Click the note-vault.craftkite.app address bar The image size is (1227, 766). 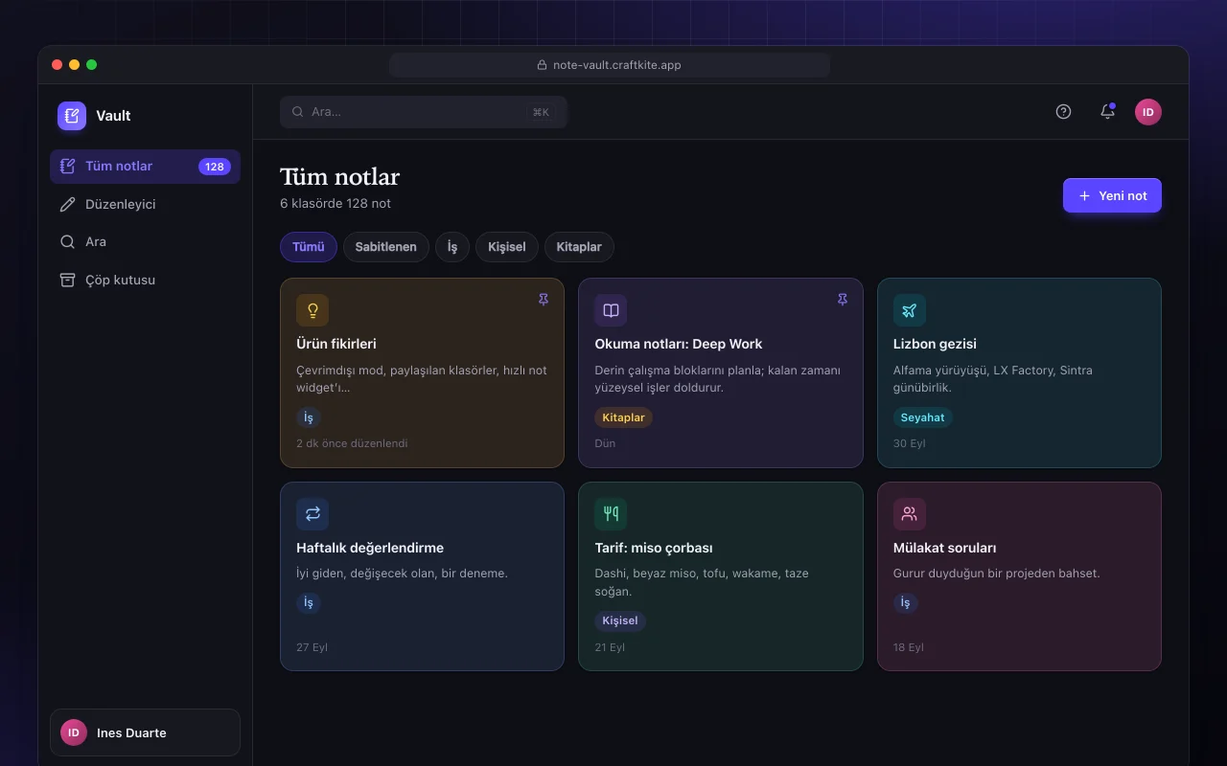610,65
